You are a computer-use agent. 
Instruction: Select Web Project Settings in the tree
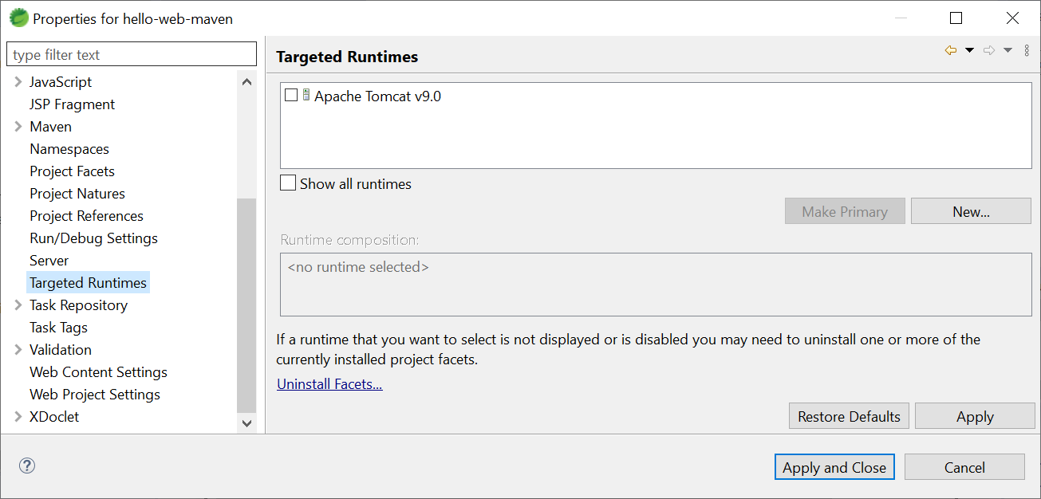[94, 395]
